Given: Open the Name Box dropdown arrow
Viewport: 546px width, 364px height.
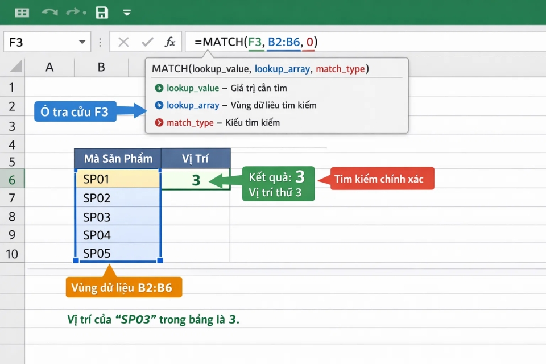Looking at the screenshot, I should click(81, 42).
